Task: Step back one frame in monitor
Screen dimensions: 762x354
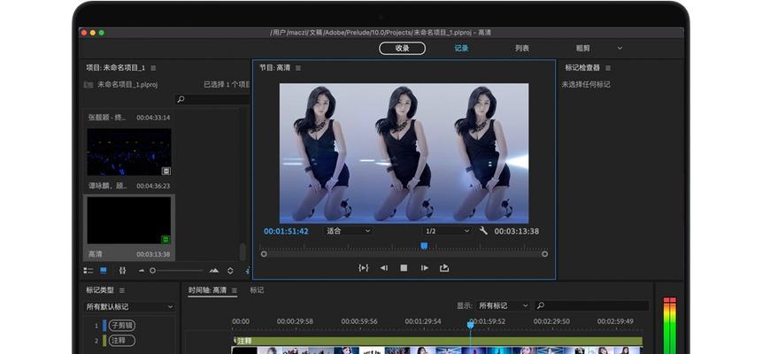Action: (384, 268)
